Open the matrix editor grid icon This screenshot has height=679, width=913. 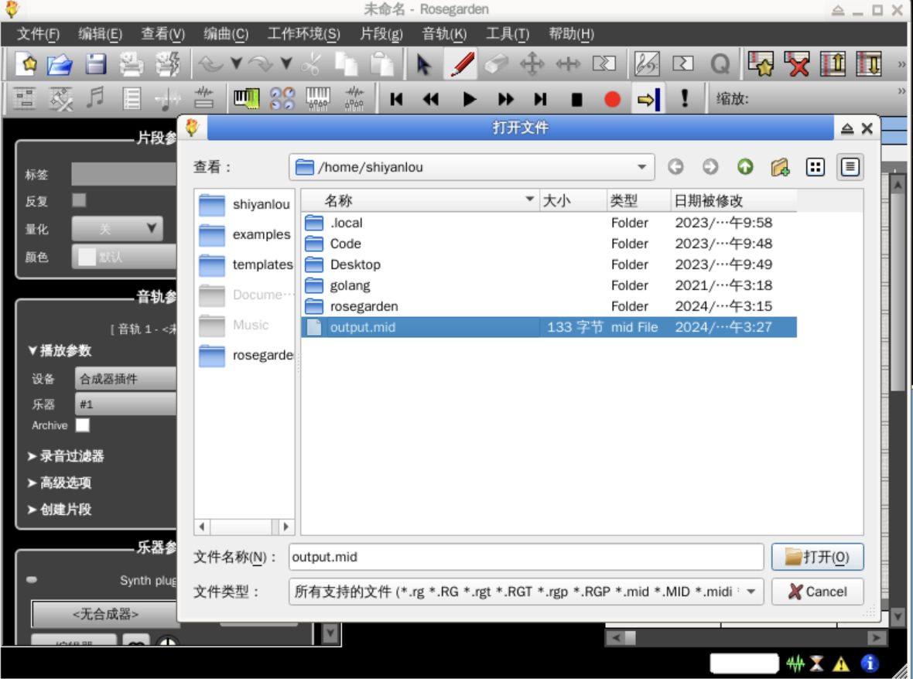[25, 99]
